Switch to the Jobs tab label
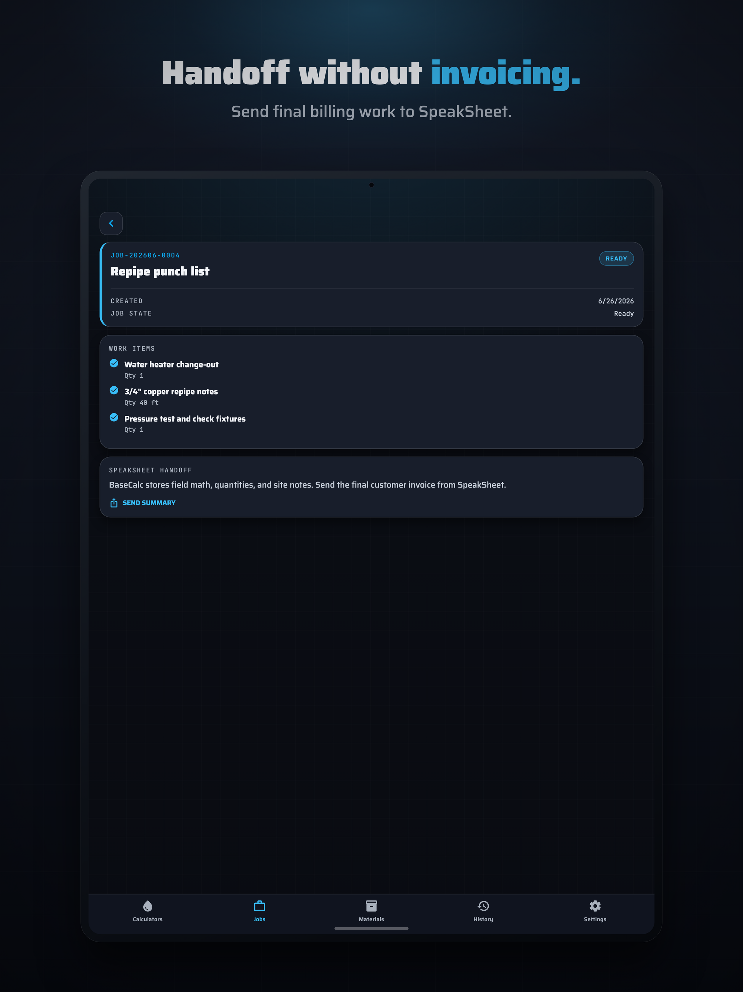The width and height of the screenshot is (743, 992). [259, 919]
